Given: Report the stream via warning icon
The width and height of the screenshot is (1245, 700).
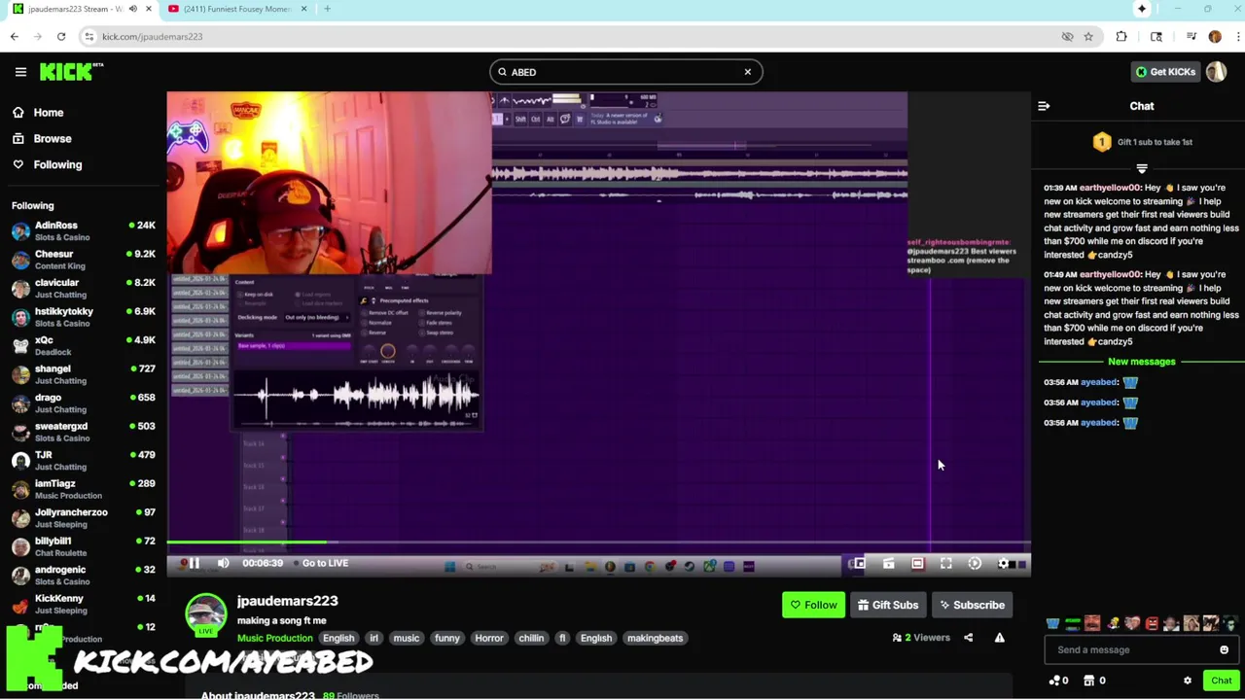Looking at the screenshot, I should [999, 638].
